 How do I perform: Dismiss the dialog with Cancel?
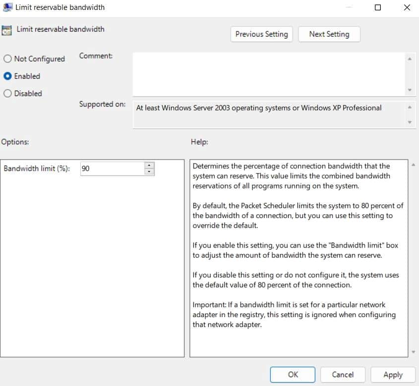pos(343,375)
